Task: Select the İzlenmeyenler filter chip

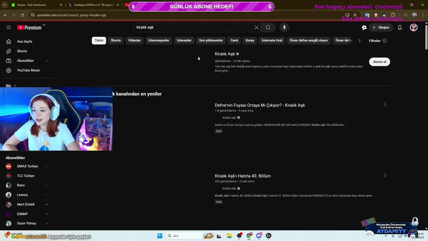Action: click(159, 41)
